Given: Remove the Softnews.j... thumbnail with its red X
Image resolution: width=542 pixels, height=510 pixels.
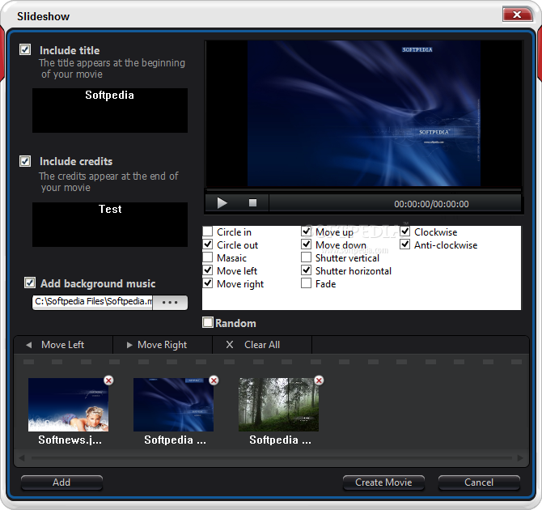Looking at the screenshot, I should pyautogui.click(x=108, y=380).
